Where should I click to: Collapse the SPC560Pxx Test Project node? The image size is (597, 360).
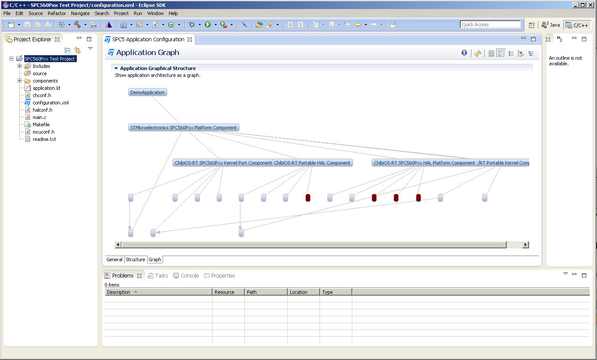pyautogui.click(x=12, y=59)
